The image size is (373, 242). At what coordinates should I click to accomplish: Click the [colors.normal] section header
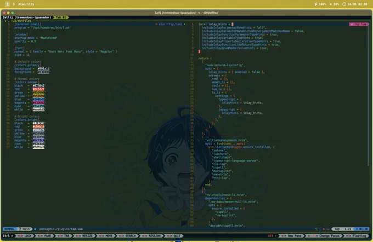[27, 82]
